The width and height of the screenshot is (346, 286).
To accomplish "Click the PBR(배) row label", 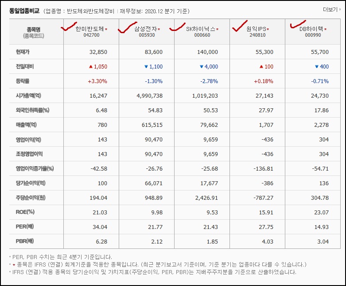I will pyautogui.click(x=25, y=241).
